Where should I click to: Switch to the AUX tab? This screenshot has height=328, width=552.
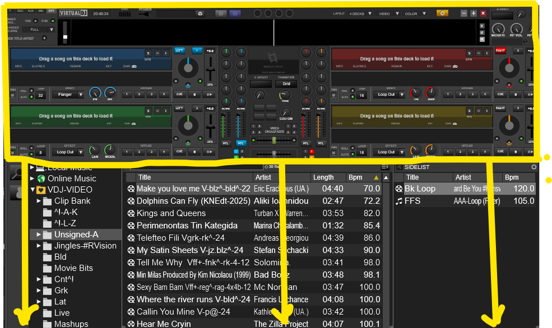coord(31,11)
